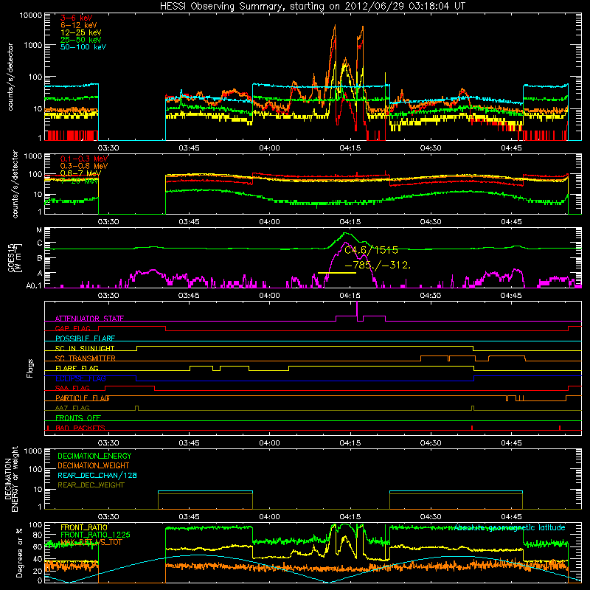Click the Absolute geomagnetic latitude label
The image size is (590, 590).
click(510, 527)
